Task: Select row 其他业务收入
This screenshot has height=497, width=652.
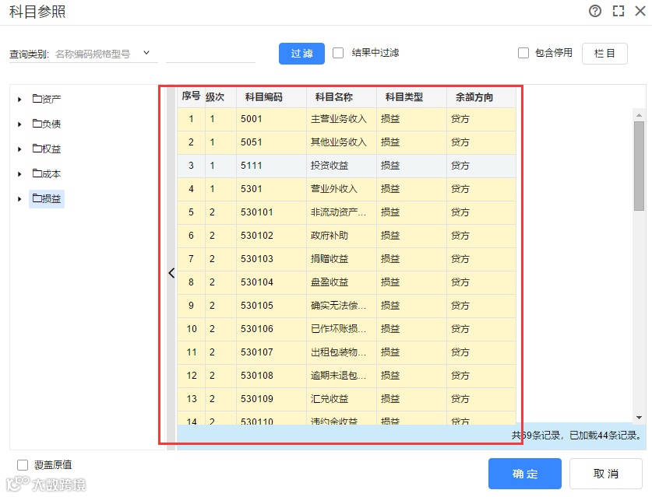Action: tap(347, 142)
